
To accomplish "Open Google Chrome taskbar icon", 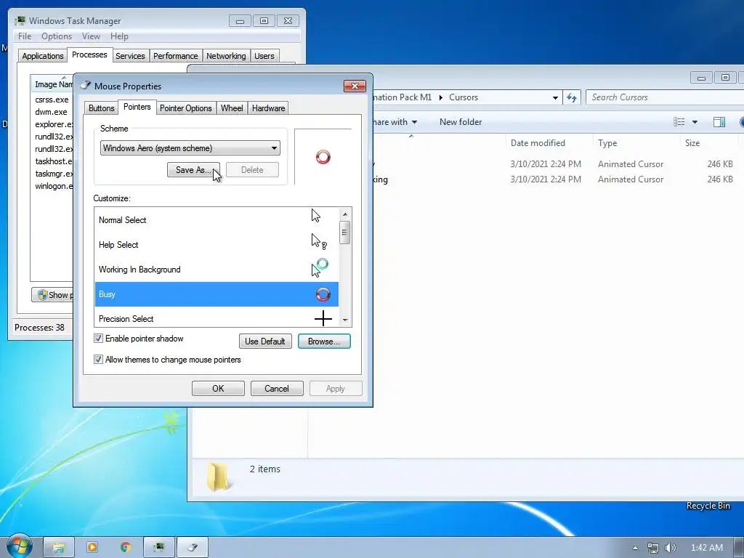I will pos(125,547).
